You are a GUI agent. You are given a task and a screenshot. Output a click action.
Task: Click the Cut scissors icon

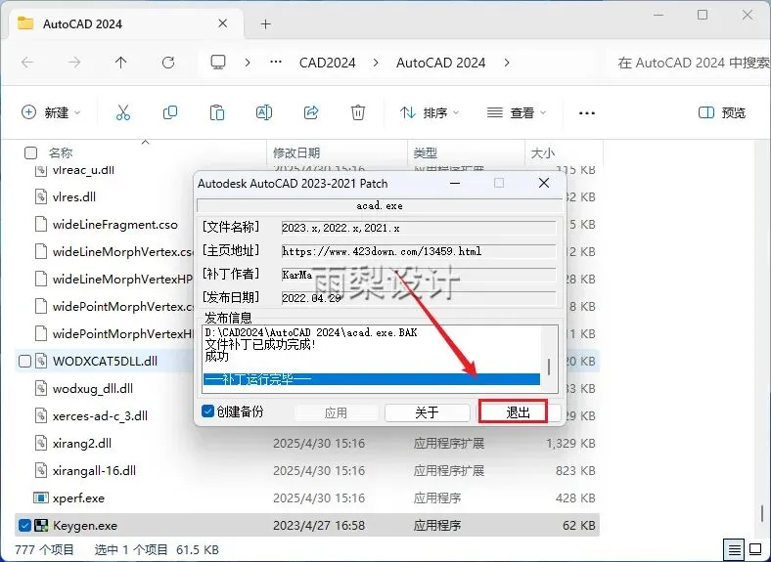[123, 112]
